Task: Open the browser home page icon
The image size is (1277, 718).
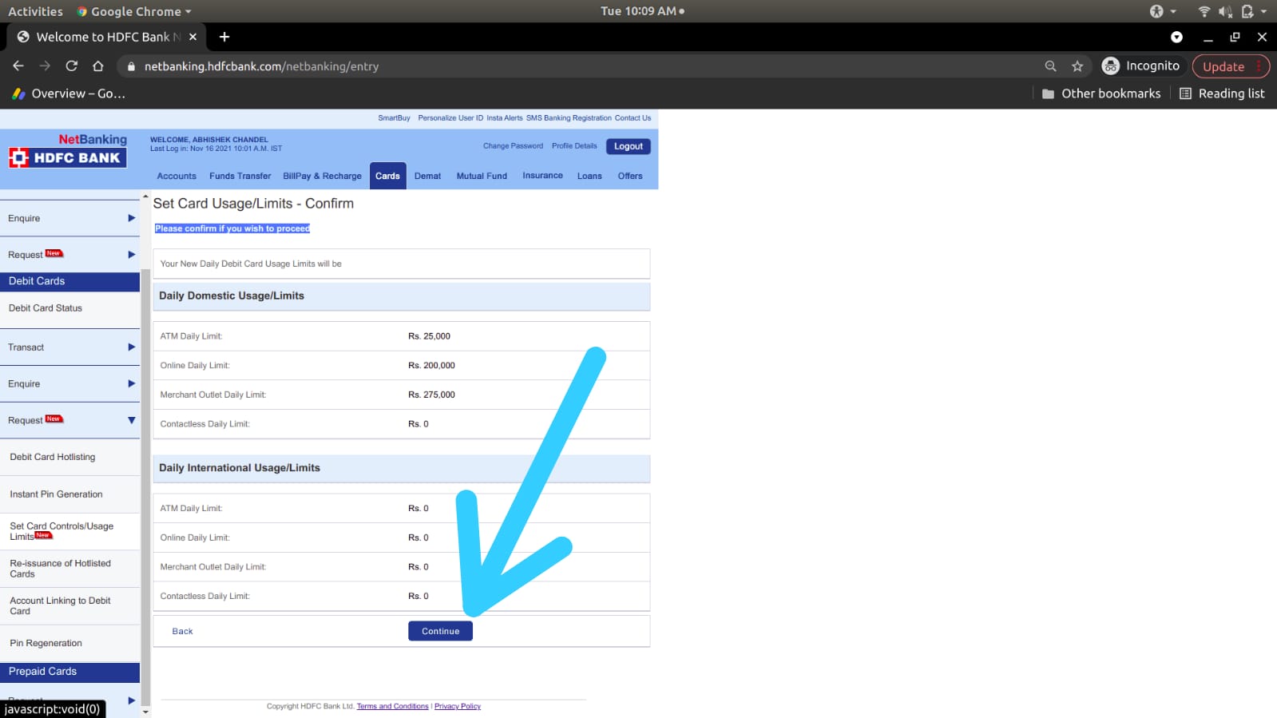Action: (98, 66)
